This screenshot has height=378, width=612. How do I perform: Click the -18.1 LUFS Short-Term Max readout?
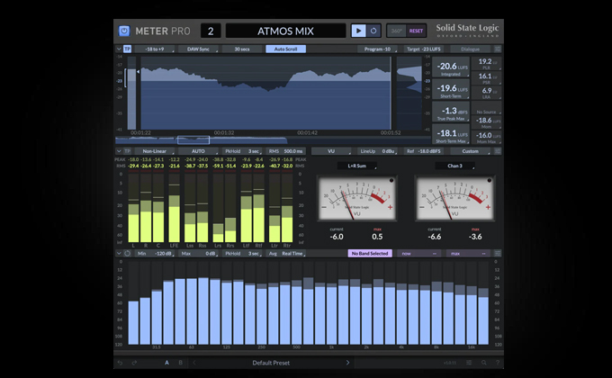click(451, 135)
